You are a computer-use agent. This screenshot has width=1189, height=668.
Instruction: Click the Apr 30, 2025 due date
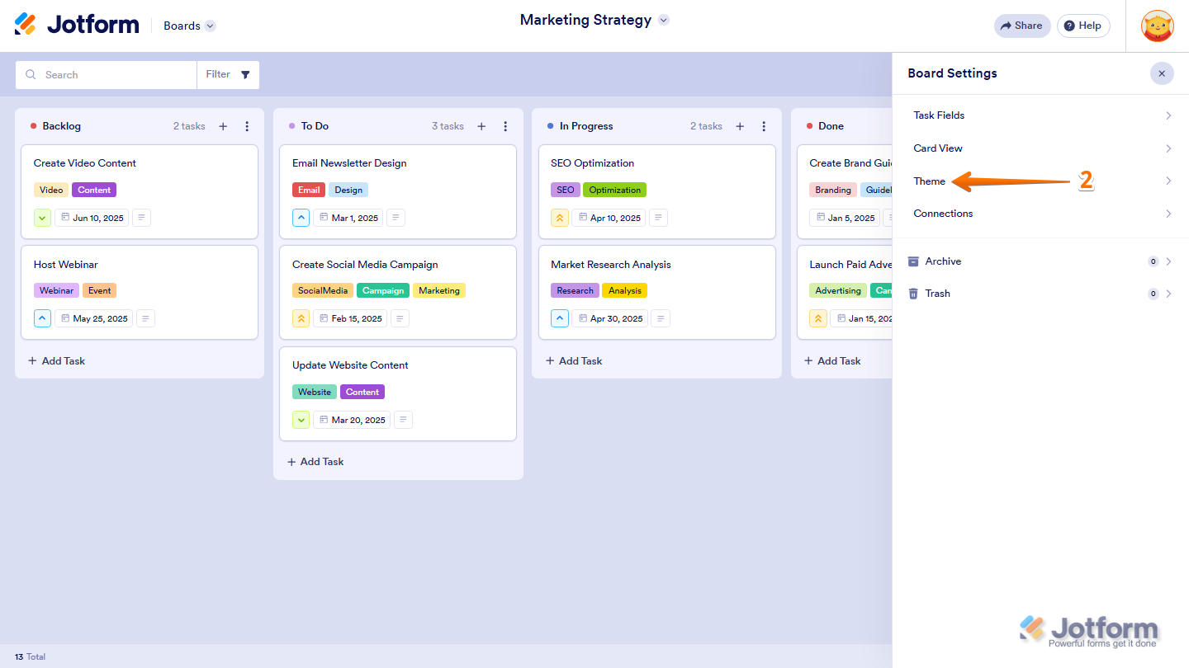point(610,318)
